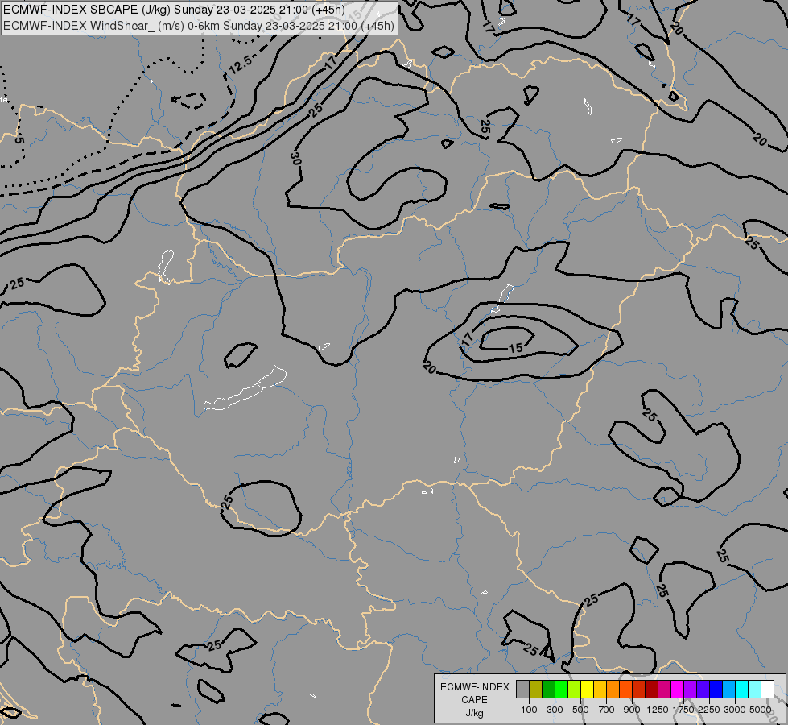Click the '700' legend tick label
Screen dimensions: 788x725
(607, 710)
